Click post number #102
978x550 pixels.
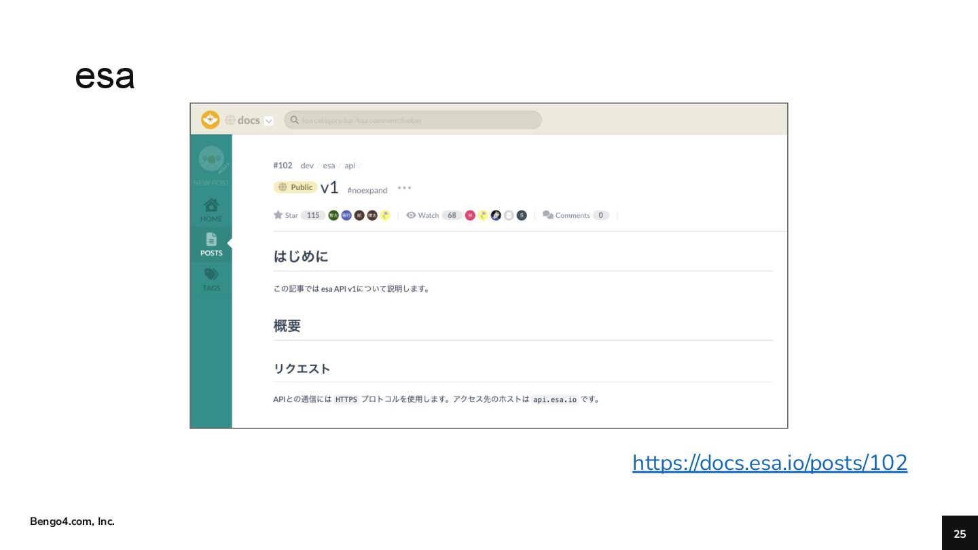(283, 166)
